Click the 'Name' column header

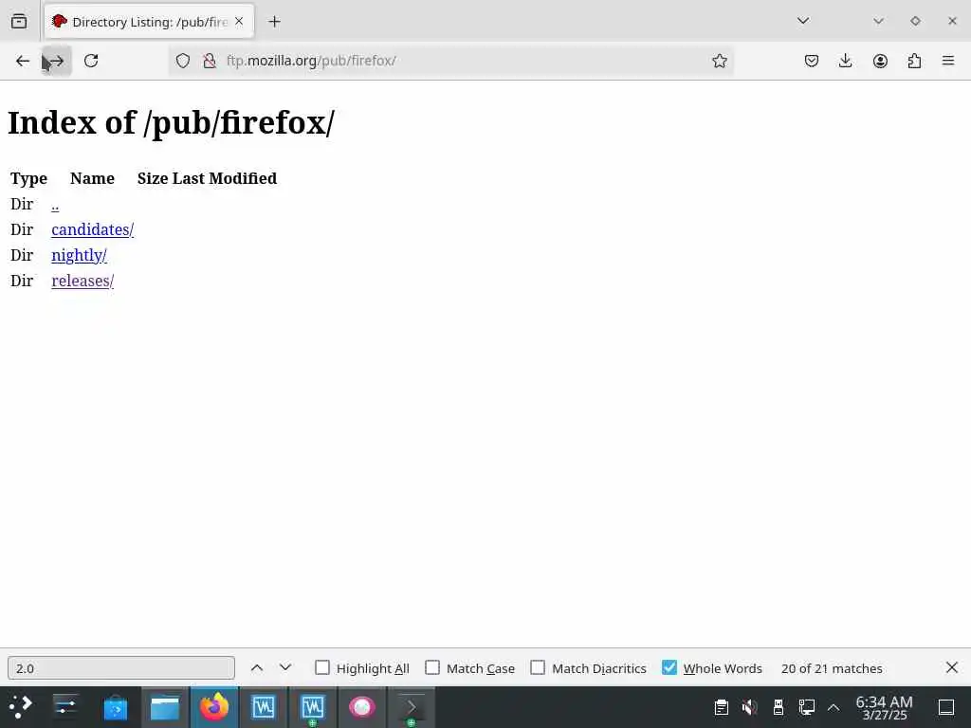click(x=92, y=178)
